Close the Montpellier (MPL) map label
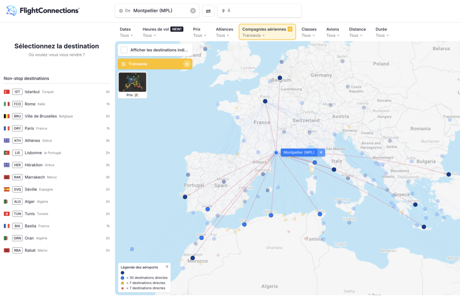 [321, 152]
